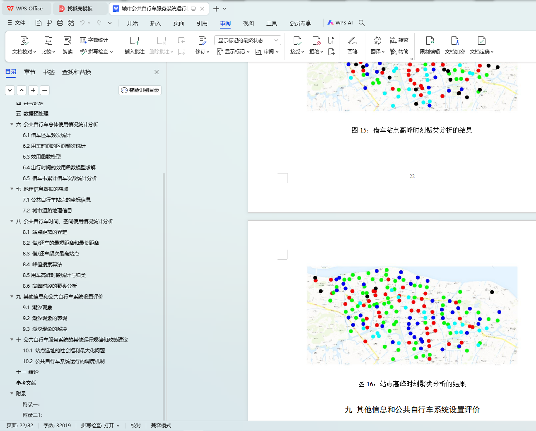Switch to the 开始 ribbon tab
The height and width of the screenshot is (431, 536).
(133, 23)
